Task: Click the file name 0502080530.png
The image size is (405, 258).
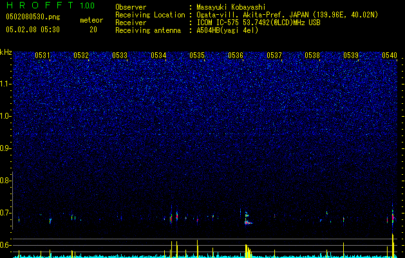Action: pos(33,17)
